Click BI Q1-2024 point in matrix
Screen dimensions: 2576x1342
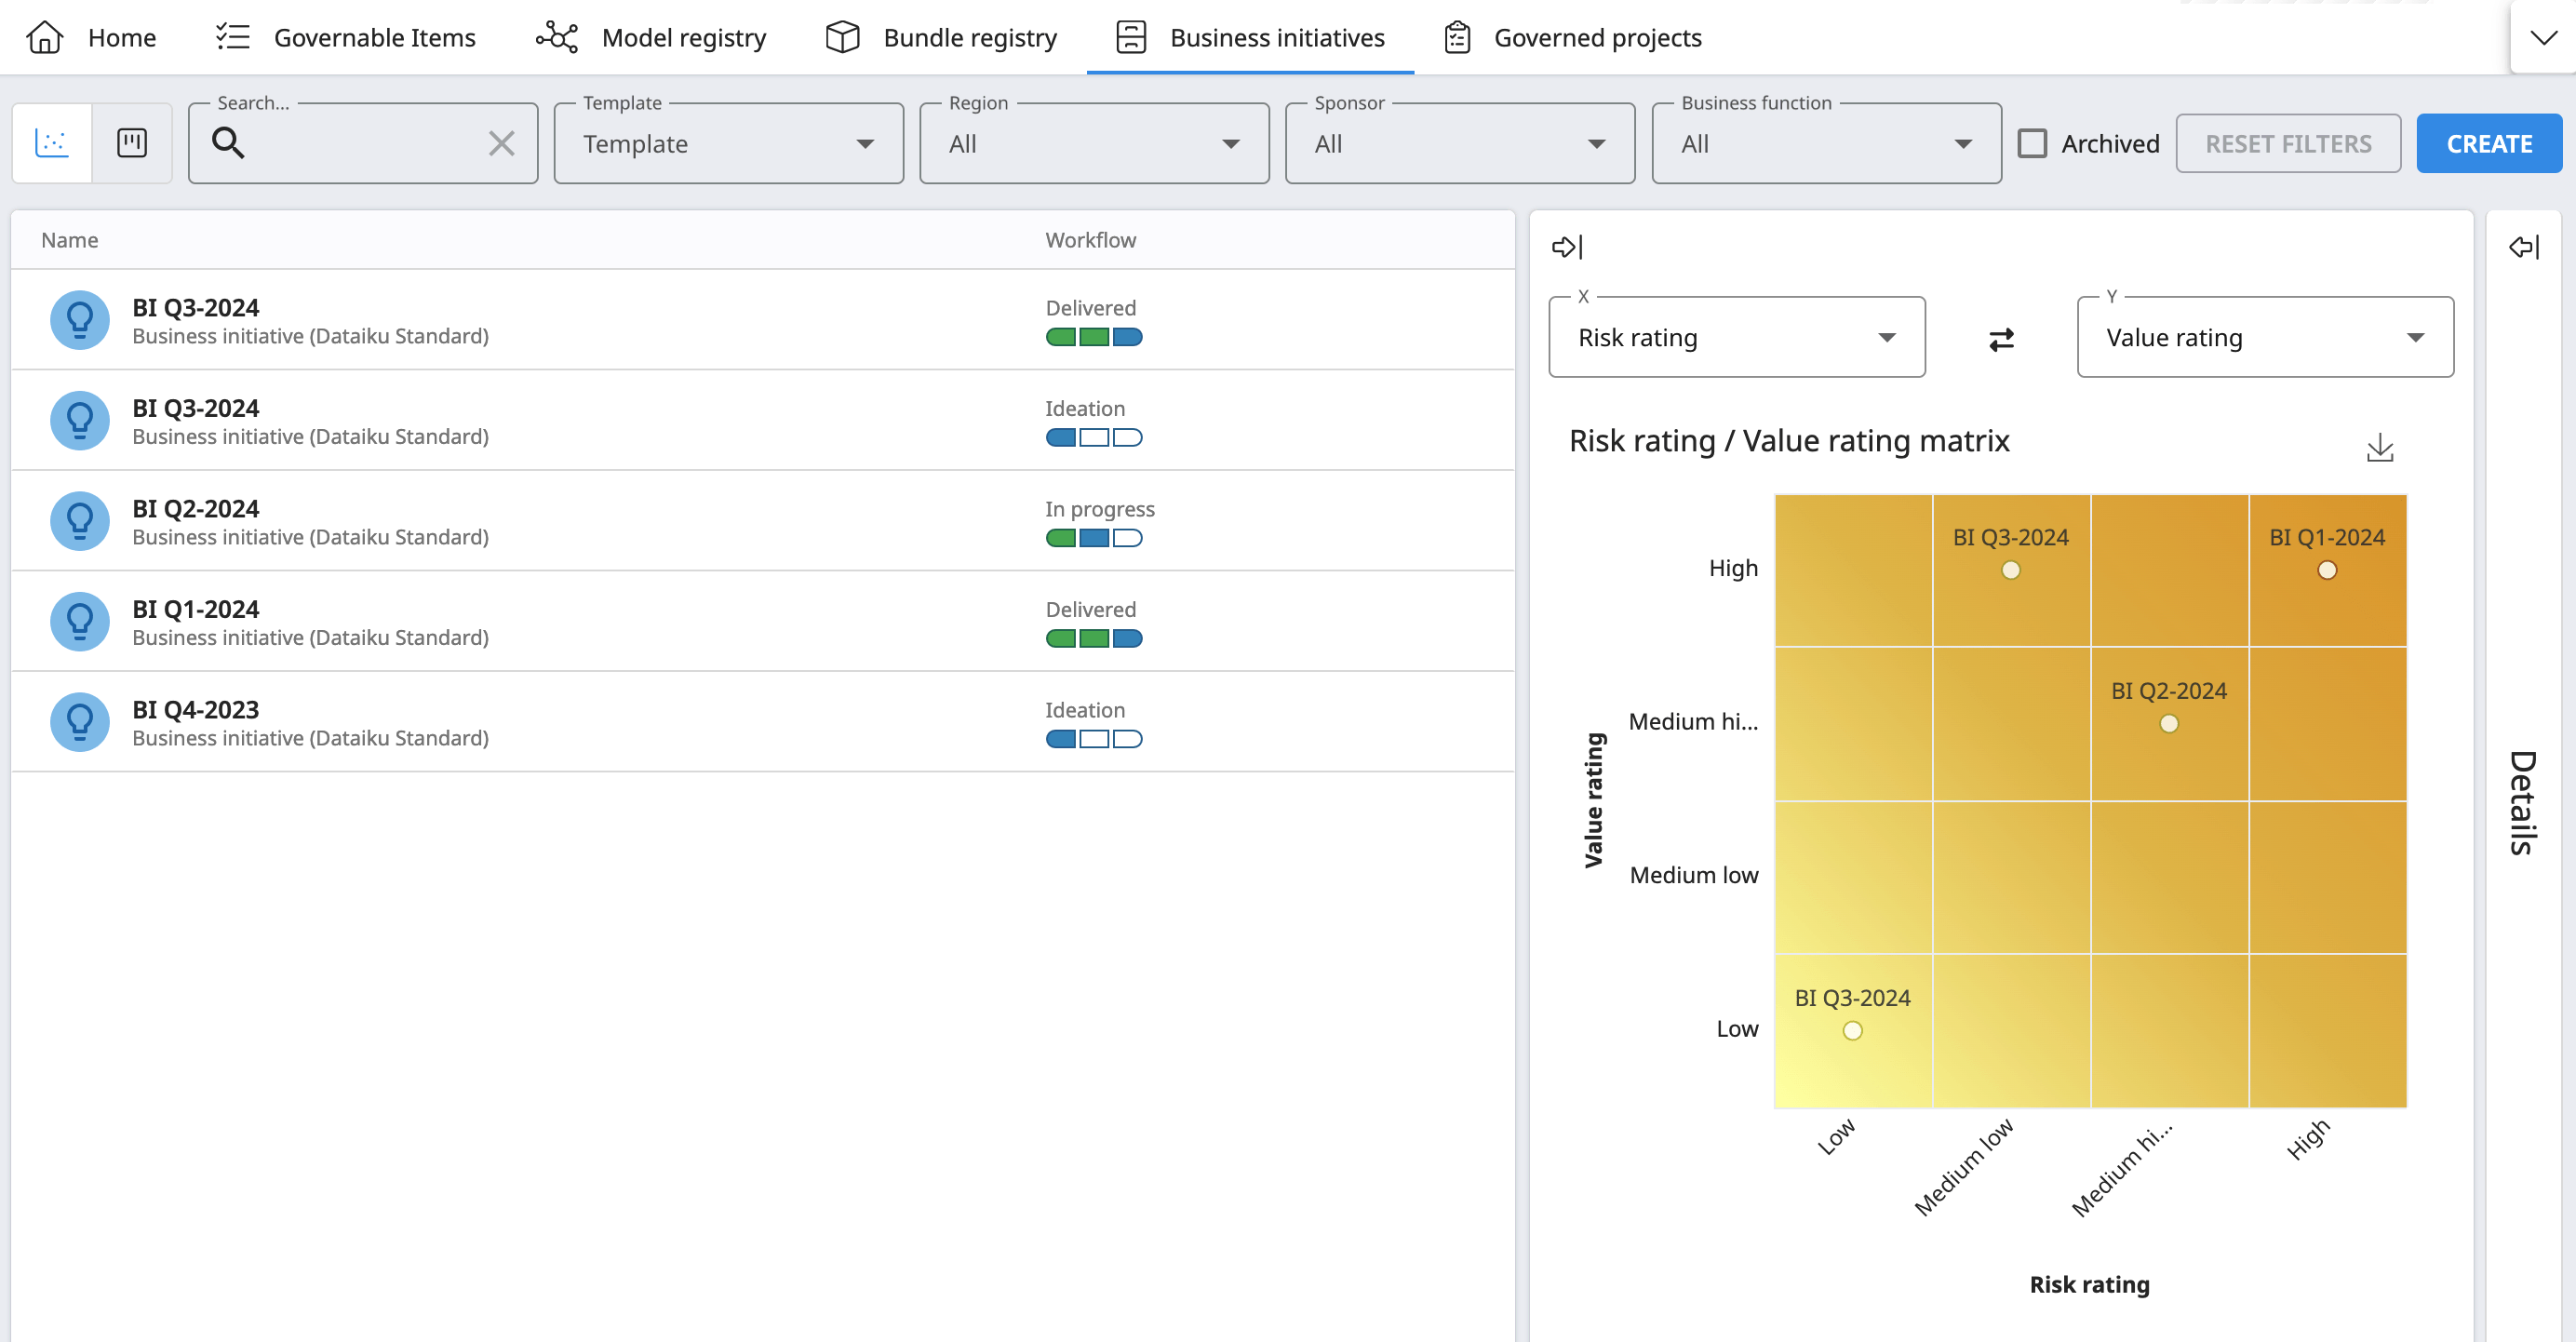(x=2327, y=570)
